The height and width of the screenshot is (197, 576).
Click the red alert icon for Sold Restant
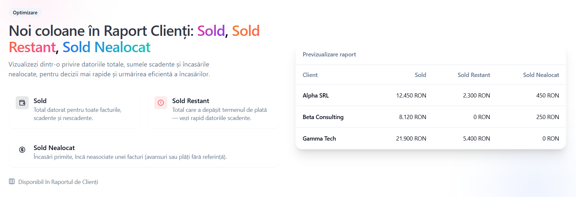pyautogui.click(x=161, y=103)
